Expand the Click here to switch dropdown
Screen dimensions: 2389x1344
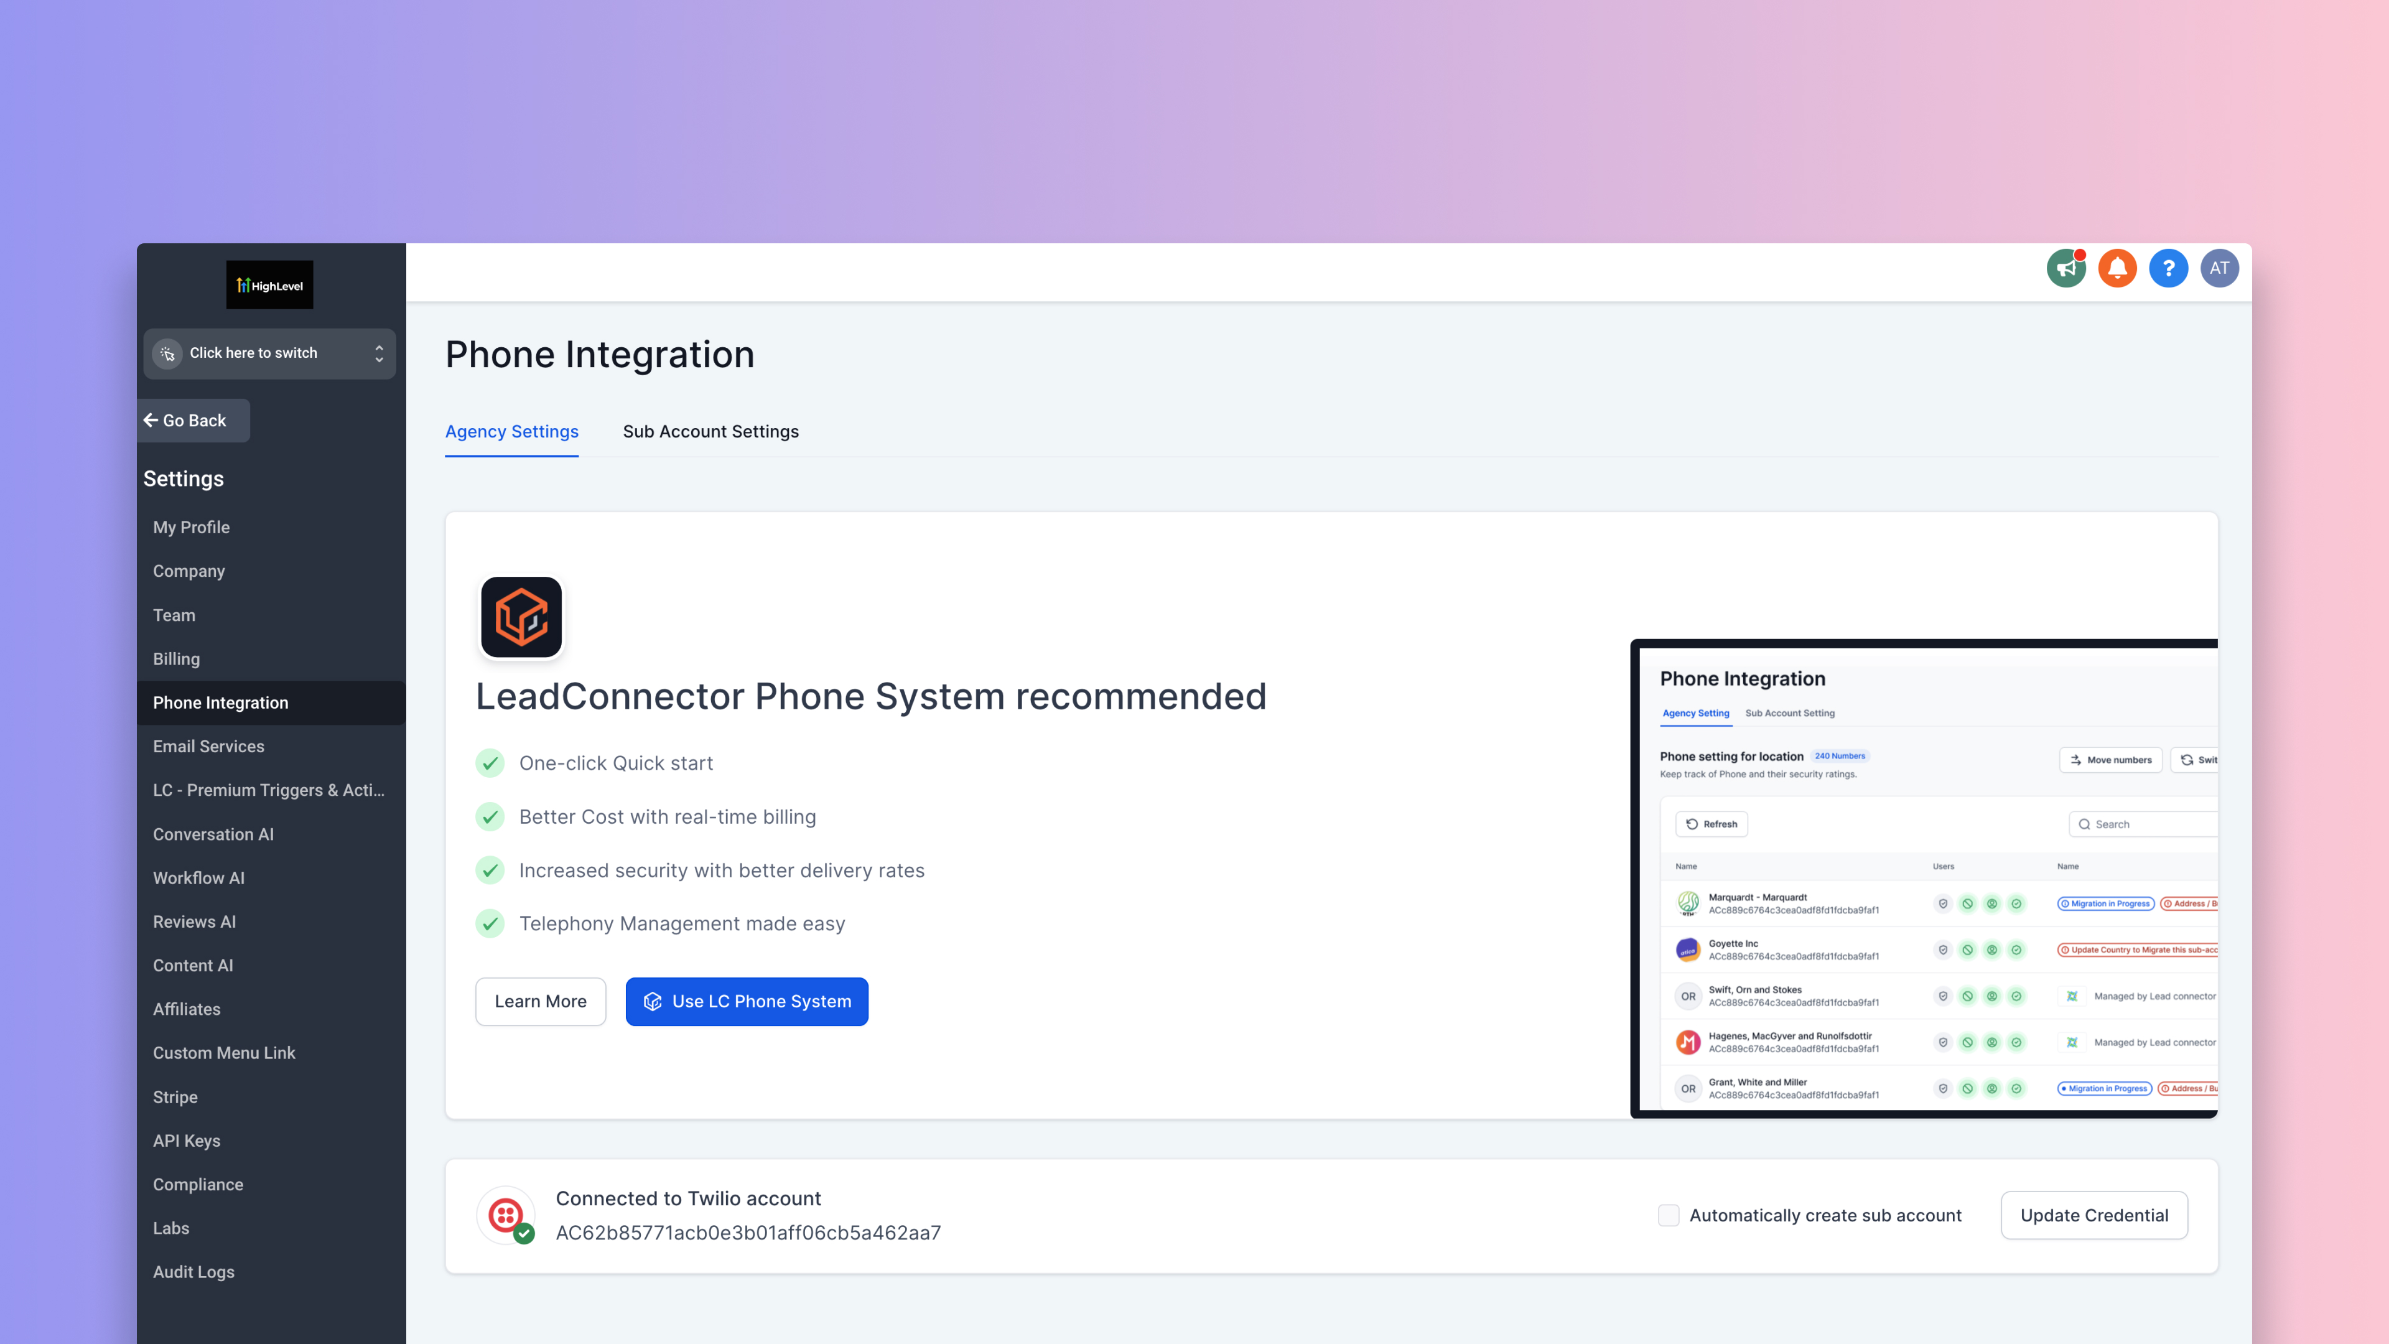(270, 353)
